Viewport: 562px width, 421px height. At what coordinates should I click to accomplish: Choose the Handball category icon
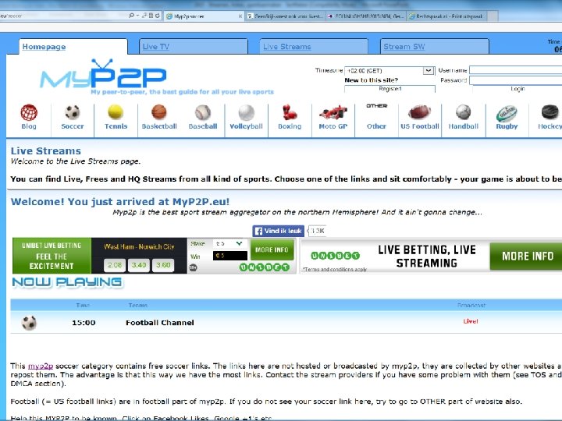[463, 112]
